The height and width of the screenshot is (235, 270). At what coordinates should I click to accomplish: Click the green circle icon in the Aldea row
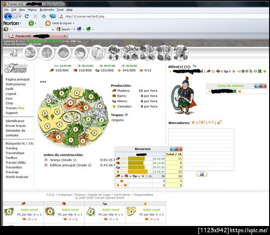tap(243, 71)
